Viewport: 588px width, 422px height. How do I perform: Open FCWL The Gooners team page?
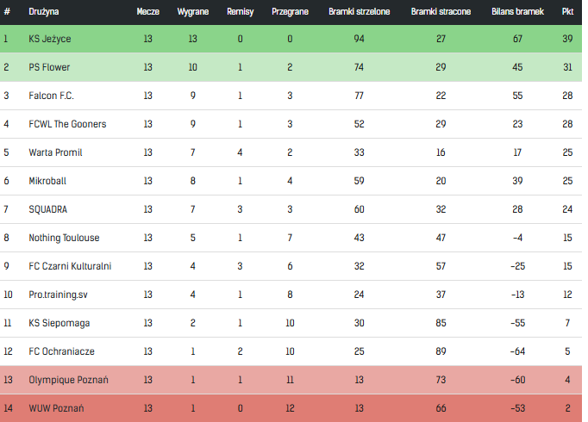[67, 124]
